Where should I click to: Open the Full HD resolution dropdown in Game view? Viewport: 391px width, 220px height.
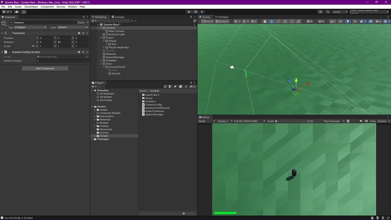click(248, 120)
